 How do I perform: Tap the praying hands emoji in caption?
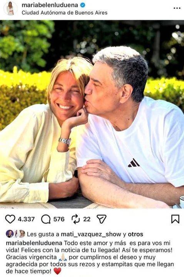(63, 257)
